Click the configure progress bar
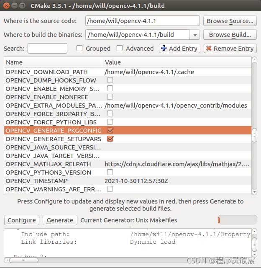The height and width of the screenshot is (268, 261). pyautogui.click(x=237, y=220)
